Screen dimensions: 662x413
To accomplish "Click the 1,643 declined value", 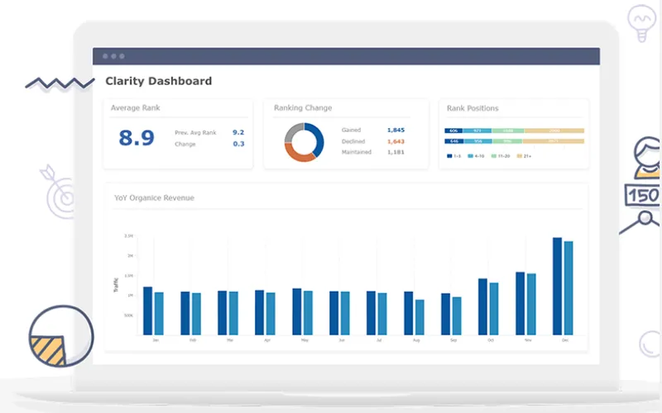I will tap(396, 141).
